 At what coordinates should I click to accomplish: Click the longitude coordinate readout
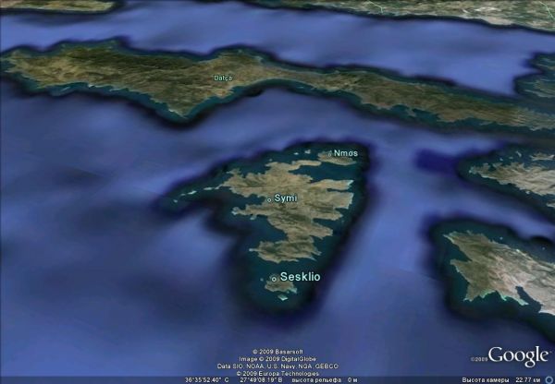point(257,379)
